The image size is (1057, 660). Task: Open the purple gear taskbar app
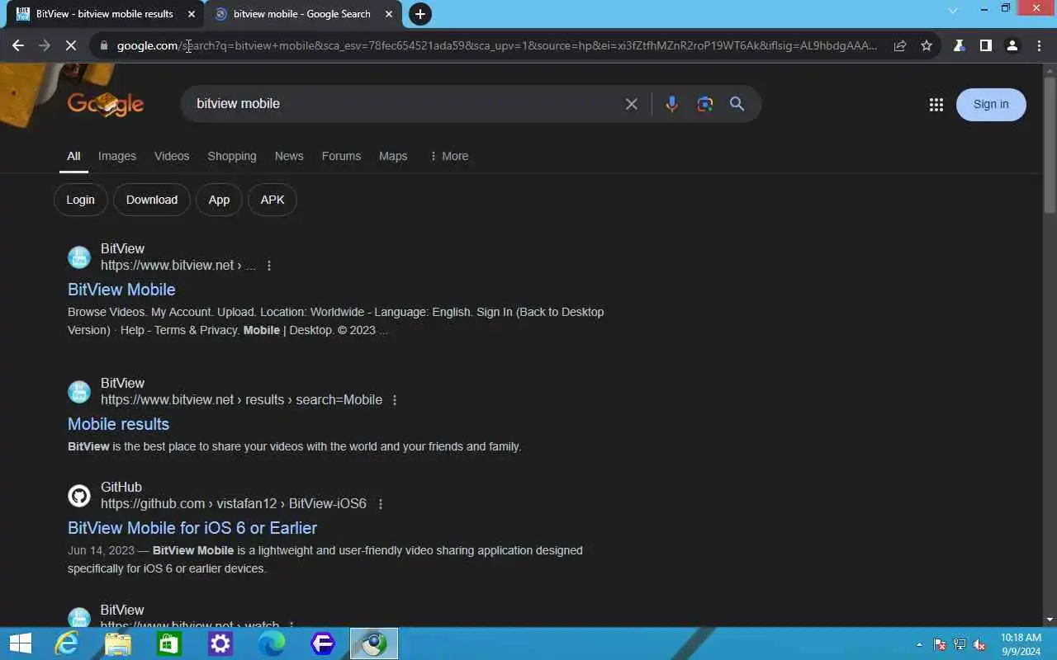[220, 643]
